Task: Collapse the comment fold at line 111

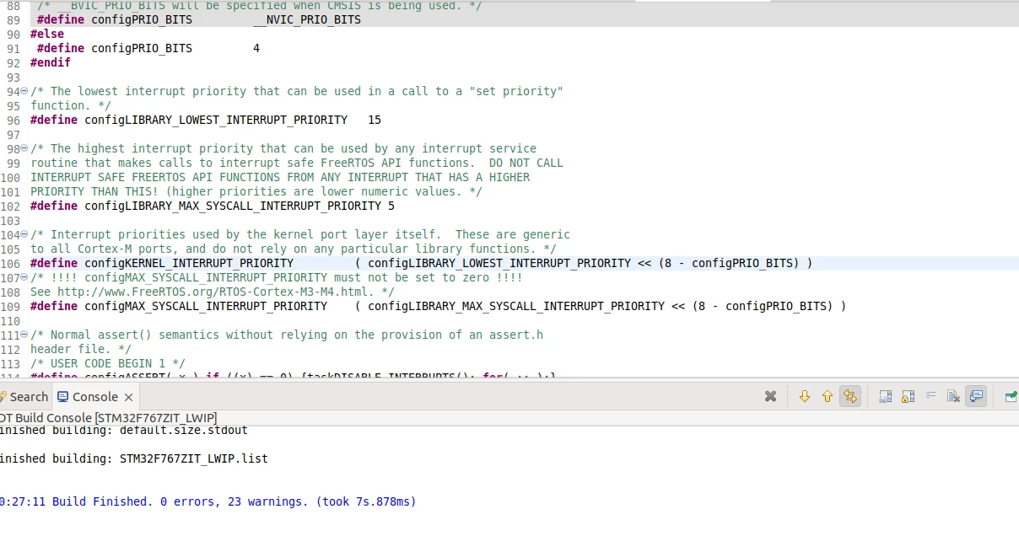Action: tap(24, 335)
